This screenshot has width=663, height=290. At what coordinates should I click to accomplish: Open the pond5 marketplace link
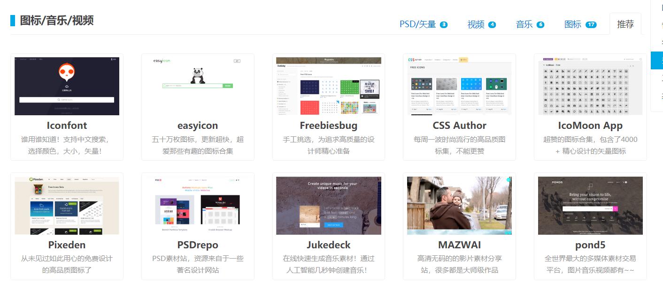(590, 245)
